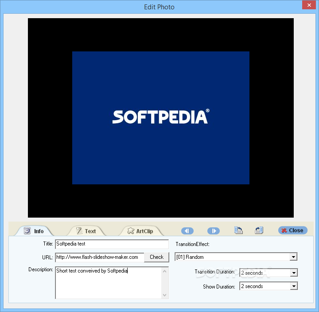319x312 pixels.
Task: Click the "2 seconds" Show Duration value
Action: [x=252, y=286]
